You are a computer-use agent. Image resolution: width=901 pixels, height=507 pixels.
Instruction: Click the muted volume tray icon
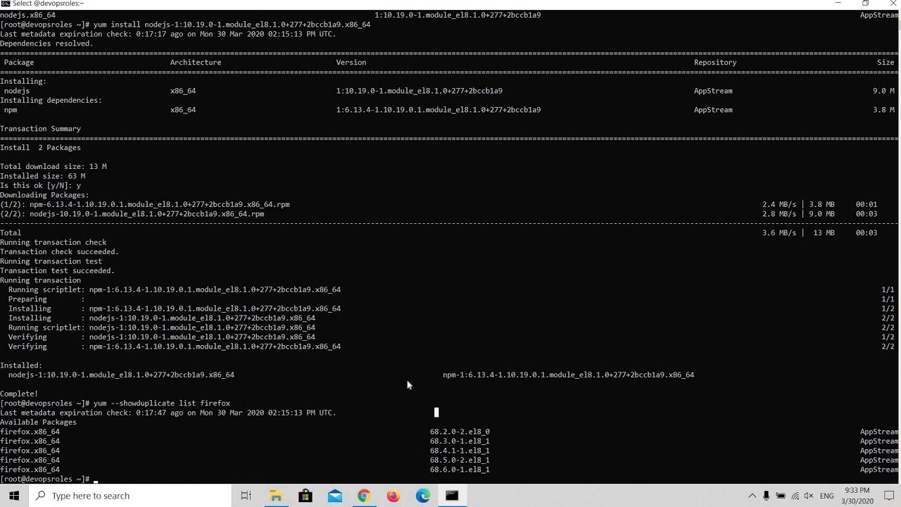809,496
